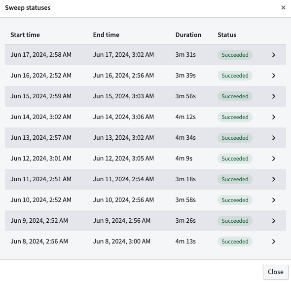Select start time Jun 9, 2024, 2:52 AM

39,221
